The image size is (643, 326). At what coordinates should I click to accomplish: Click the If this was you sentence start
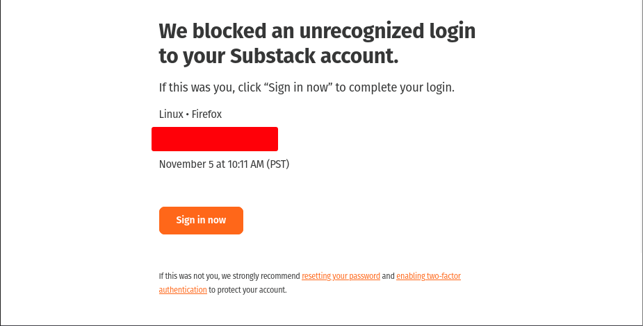pyautogui.click(x=196, y=87)
